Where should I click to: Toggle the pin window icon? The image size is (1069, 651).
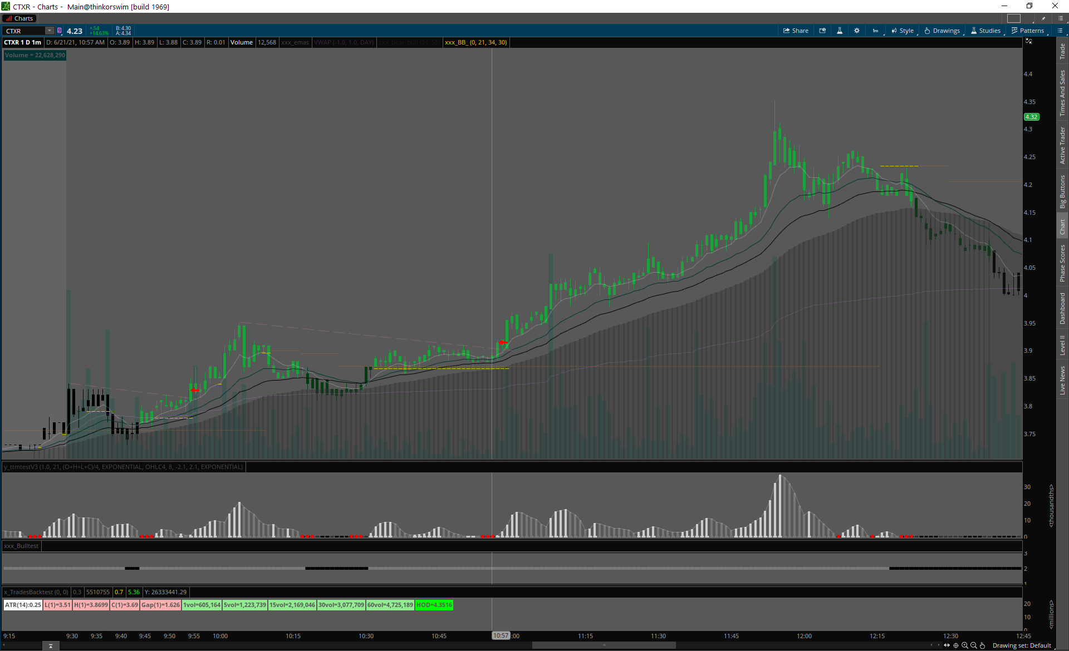pos(1043,18)
